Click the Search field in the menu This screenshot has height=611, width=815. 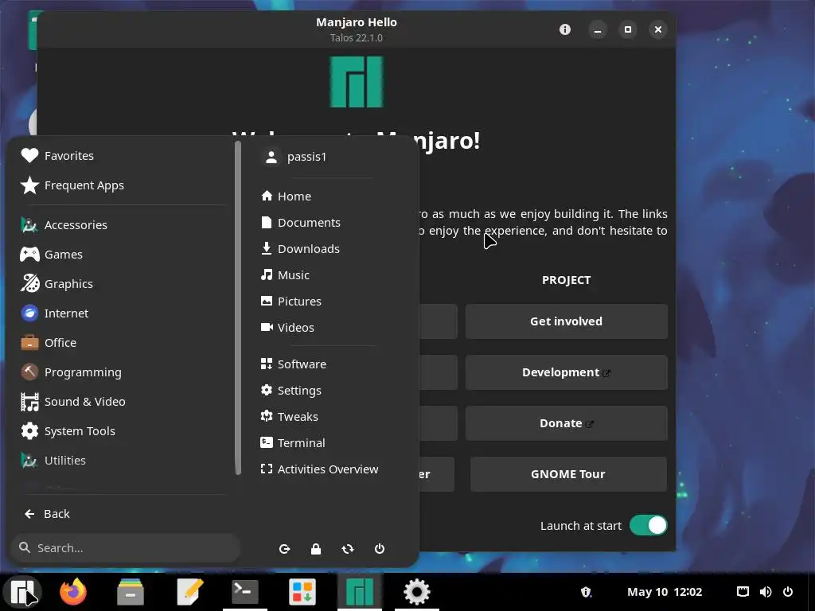(125, 547)
